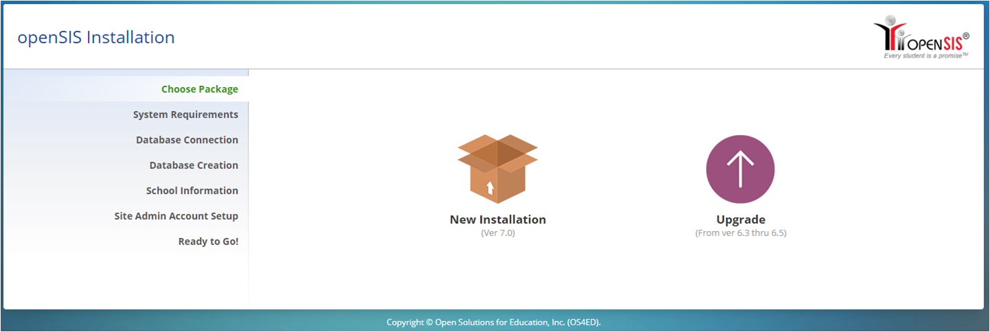Click the New Installation label
The width and height of the screenshot is (990, 332).
point(498,220)
